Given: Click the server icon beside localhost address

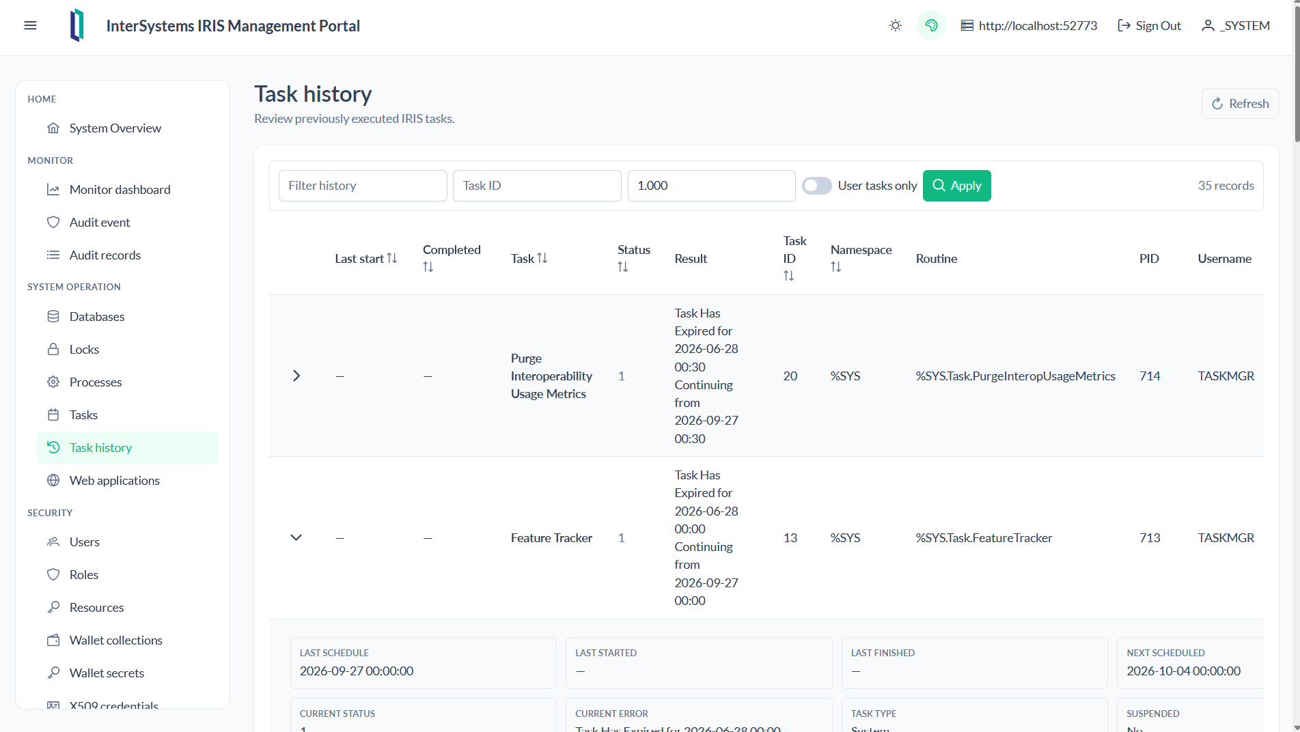Looking at the screenshot, I should [967, 25].
